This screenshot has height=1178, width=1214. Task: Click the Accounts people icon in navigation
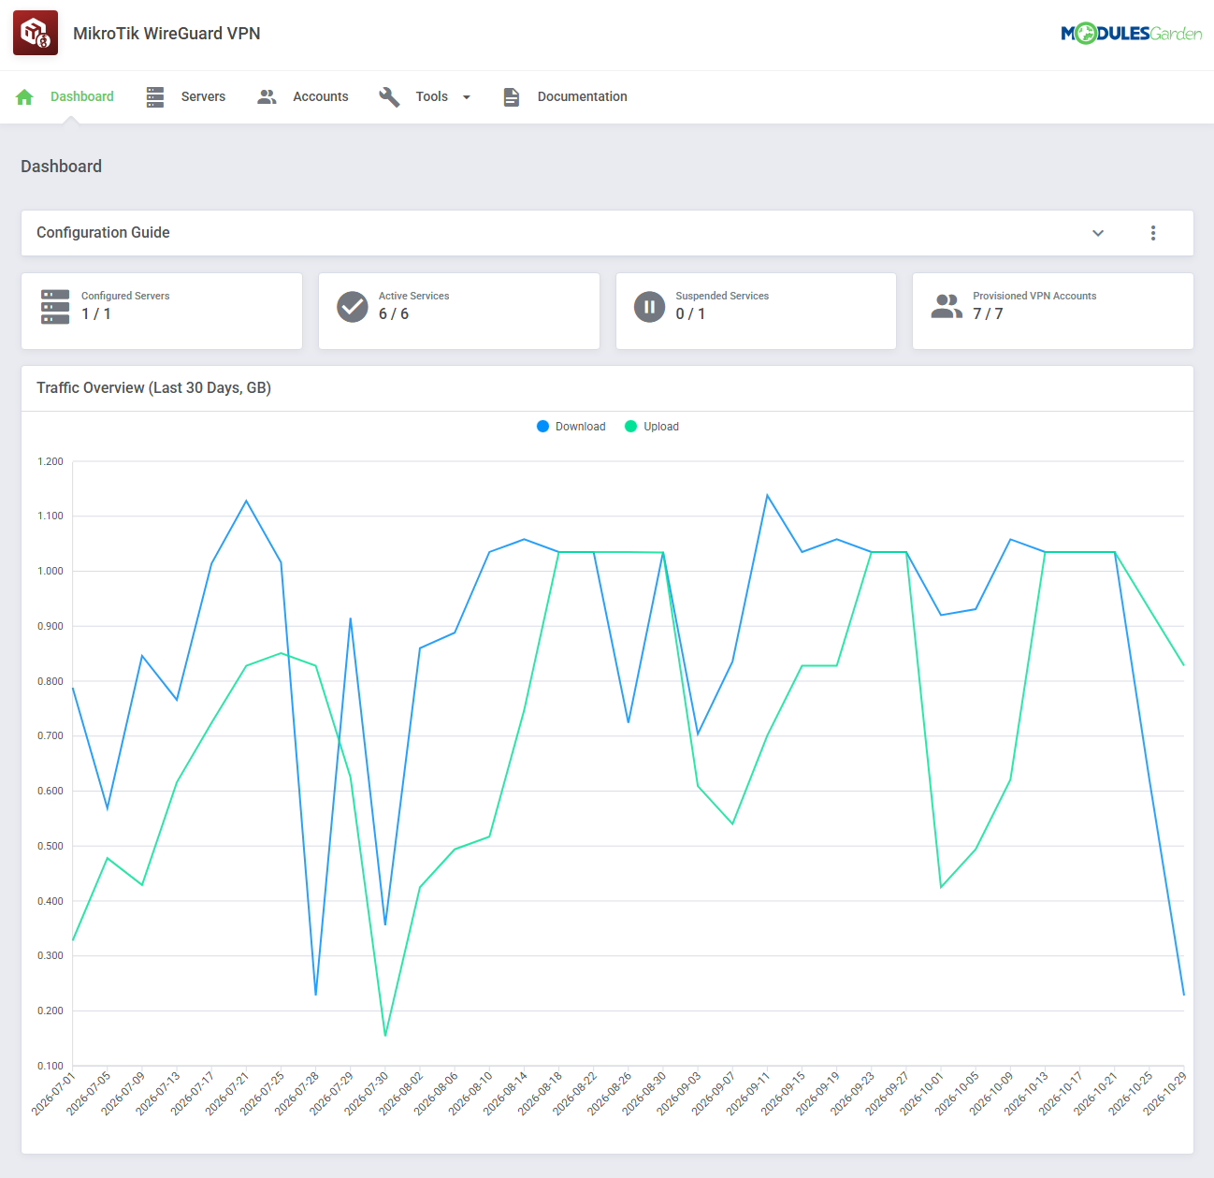[267, 97]
